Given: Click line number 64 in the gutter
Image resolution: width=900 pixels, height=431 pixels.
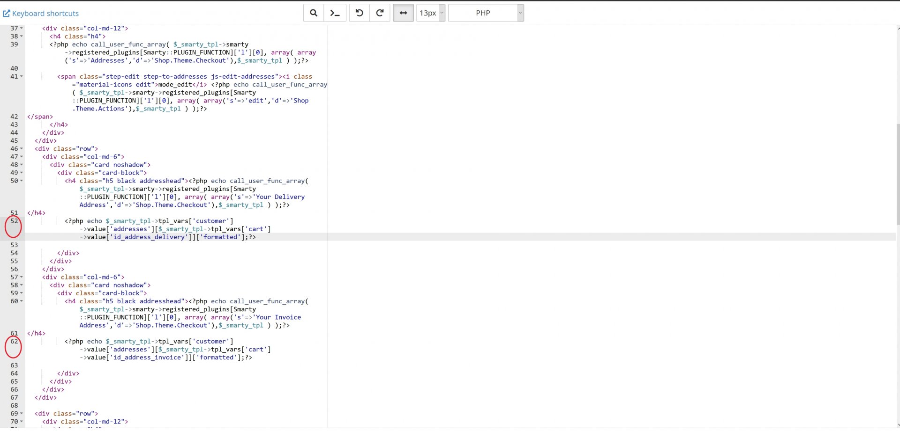Looking at the screenshot, I should (x=14, y=373).
